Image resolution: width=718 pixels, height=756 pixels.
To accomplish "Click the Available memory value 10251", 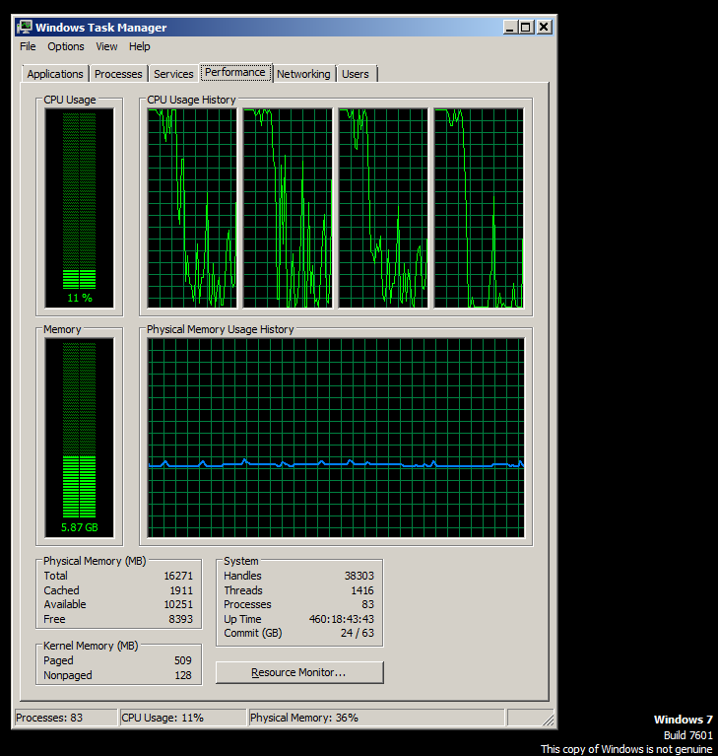I will (178, 604).
